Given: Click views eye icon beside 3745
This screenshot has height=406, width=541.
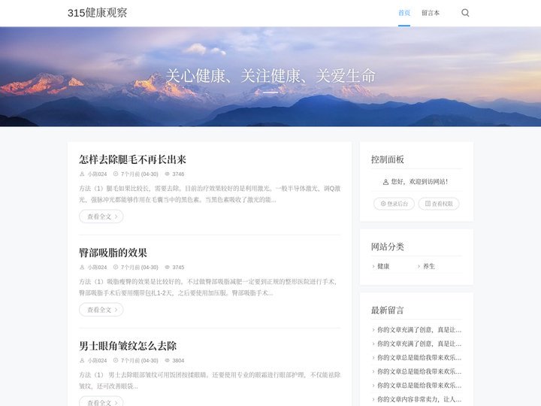Looking at the screenshot, I should point(168,267).
